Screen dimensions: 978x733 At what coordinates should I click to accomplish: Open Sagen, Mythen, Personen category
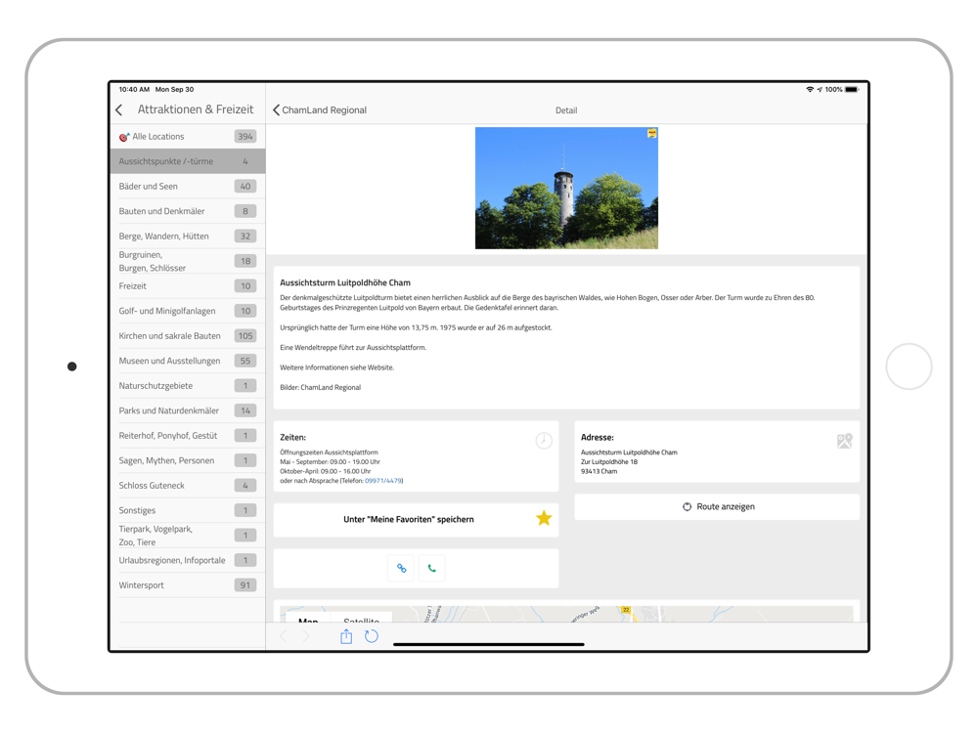coord(187,460)
